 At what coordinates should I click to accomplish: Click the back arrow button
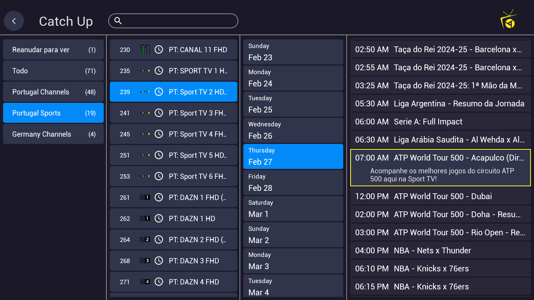tap(14, 21)
